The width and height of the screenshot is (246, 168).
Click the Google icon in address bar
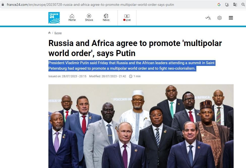coord(219,5)
